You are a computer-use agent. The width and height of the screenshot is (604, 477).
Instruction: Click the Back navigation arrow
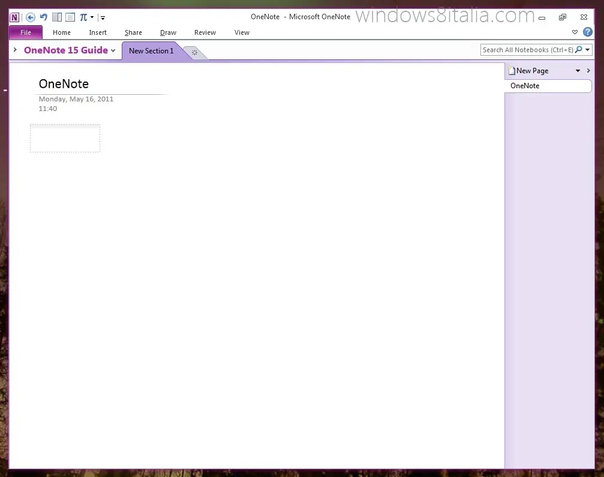[30, 17]
